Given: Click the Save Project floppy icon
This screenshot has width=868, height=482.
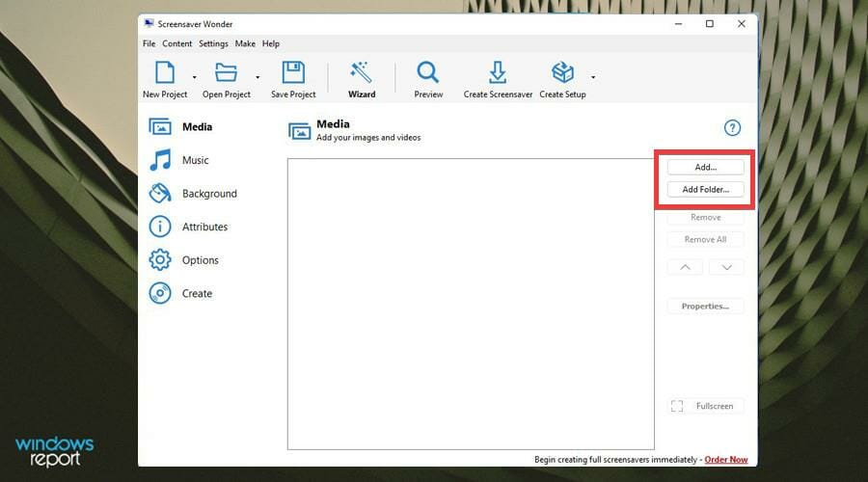Looking at the screenshot, I should click(293, 72).
